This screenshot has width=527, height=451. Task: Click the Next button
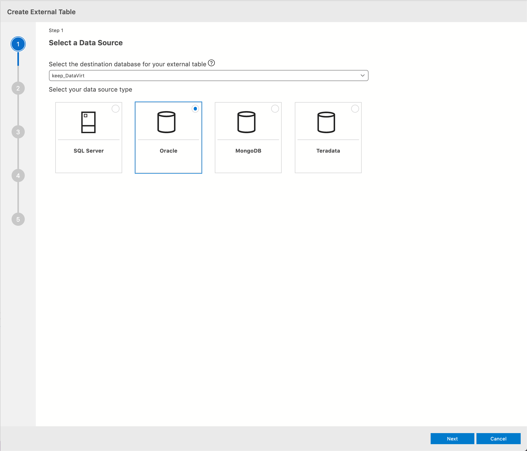(x=452, y=438)
